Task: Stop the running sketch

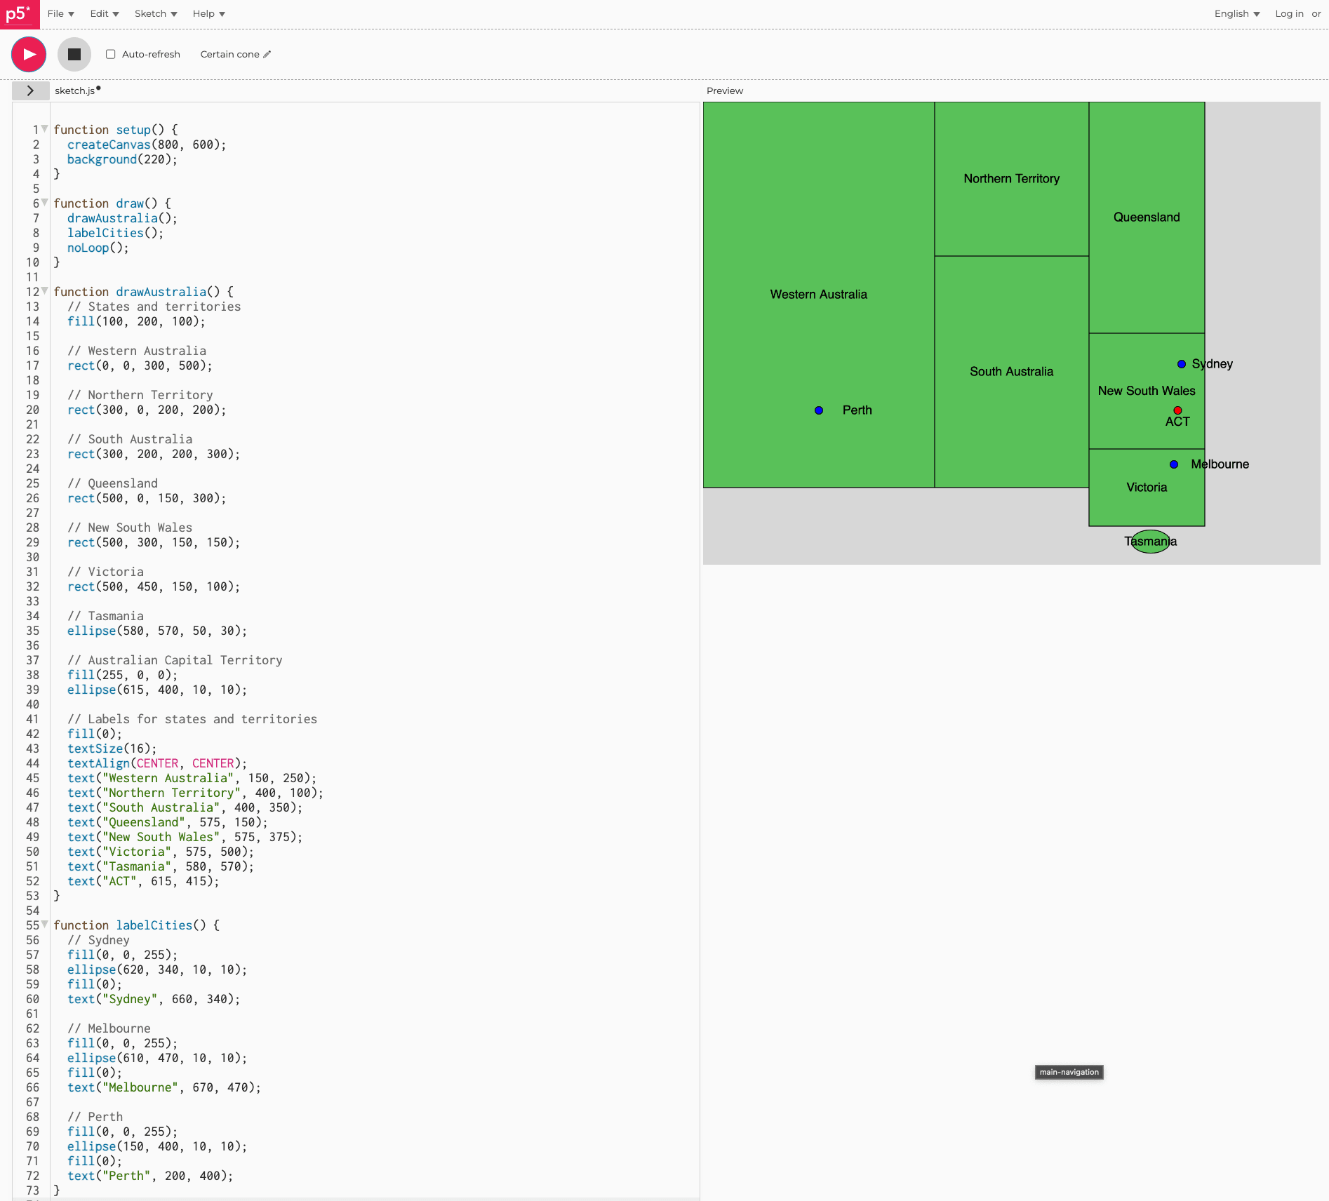Action: (74, 54)
